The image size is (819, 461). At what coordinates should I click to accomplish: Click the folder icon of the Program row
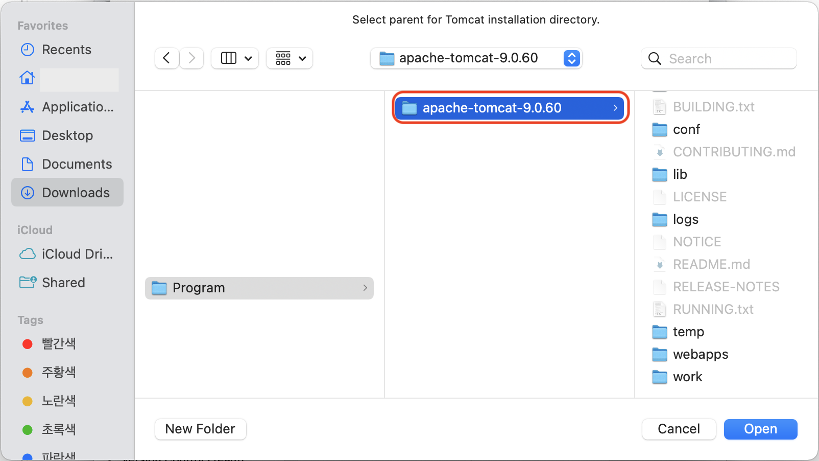(159, 288)
